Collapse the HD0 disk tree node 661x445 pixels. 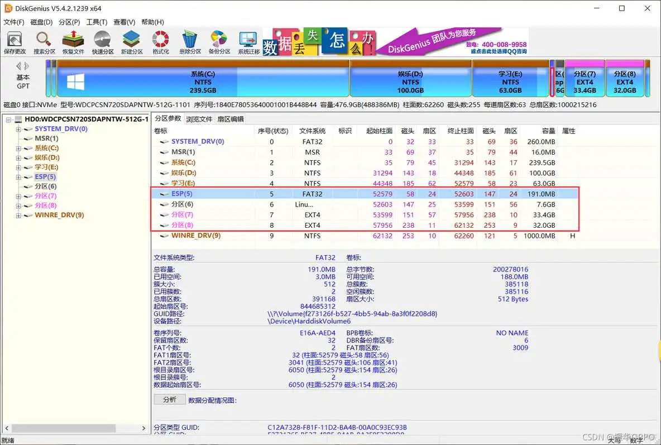click(x=8, y=119)
